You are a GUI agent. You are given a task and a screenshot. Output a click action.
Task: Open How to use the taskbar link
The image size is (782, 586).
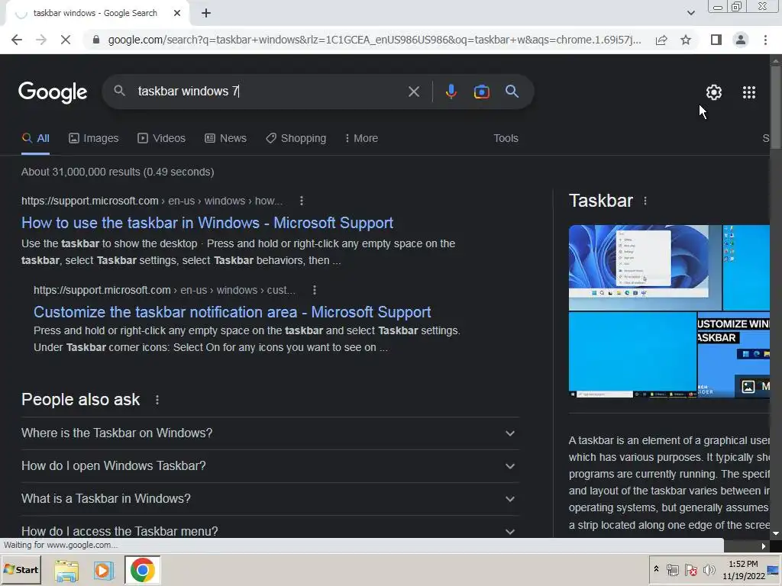207,223
